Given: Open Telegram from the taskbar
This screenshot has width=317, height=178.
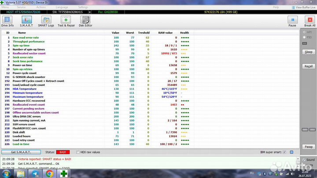Looking at the screenshot, I should coord(35,174).
